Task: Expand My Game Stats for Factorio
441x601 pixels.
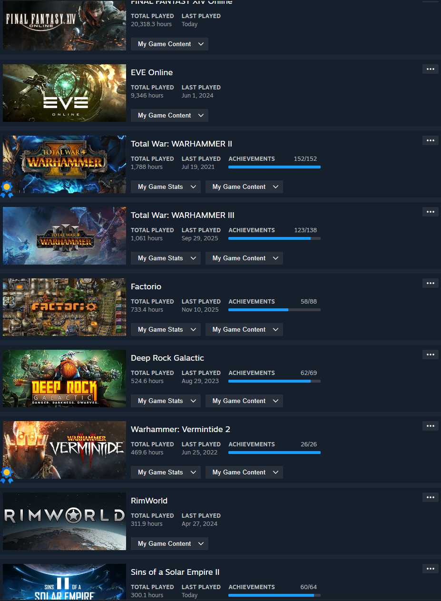Action: (x=165, y=329)
